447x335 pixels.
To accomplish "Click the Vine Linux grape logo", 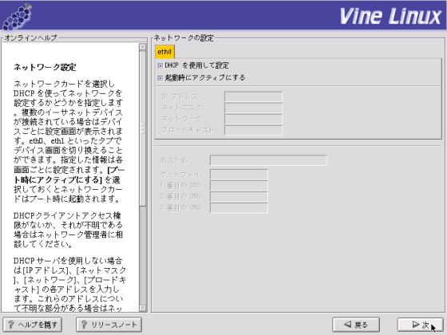I will click(x=17, y=17).
